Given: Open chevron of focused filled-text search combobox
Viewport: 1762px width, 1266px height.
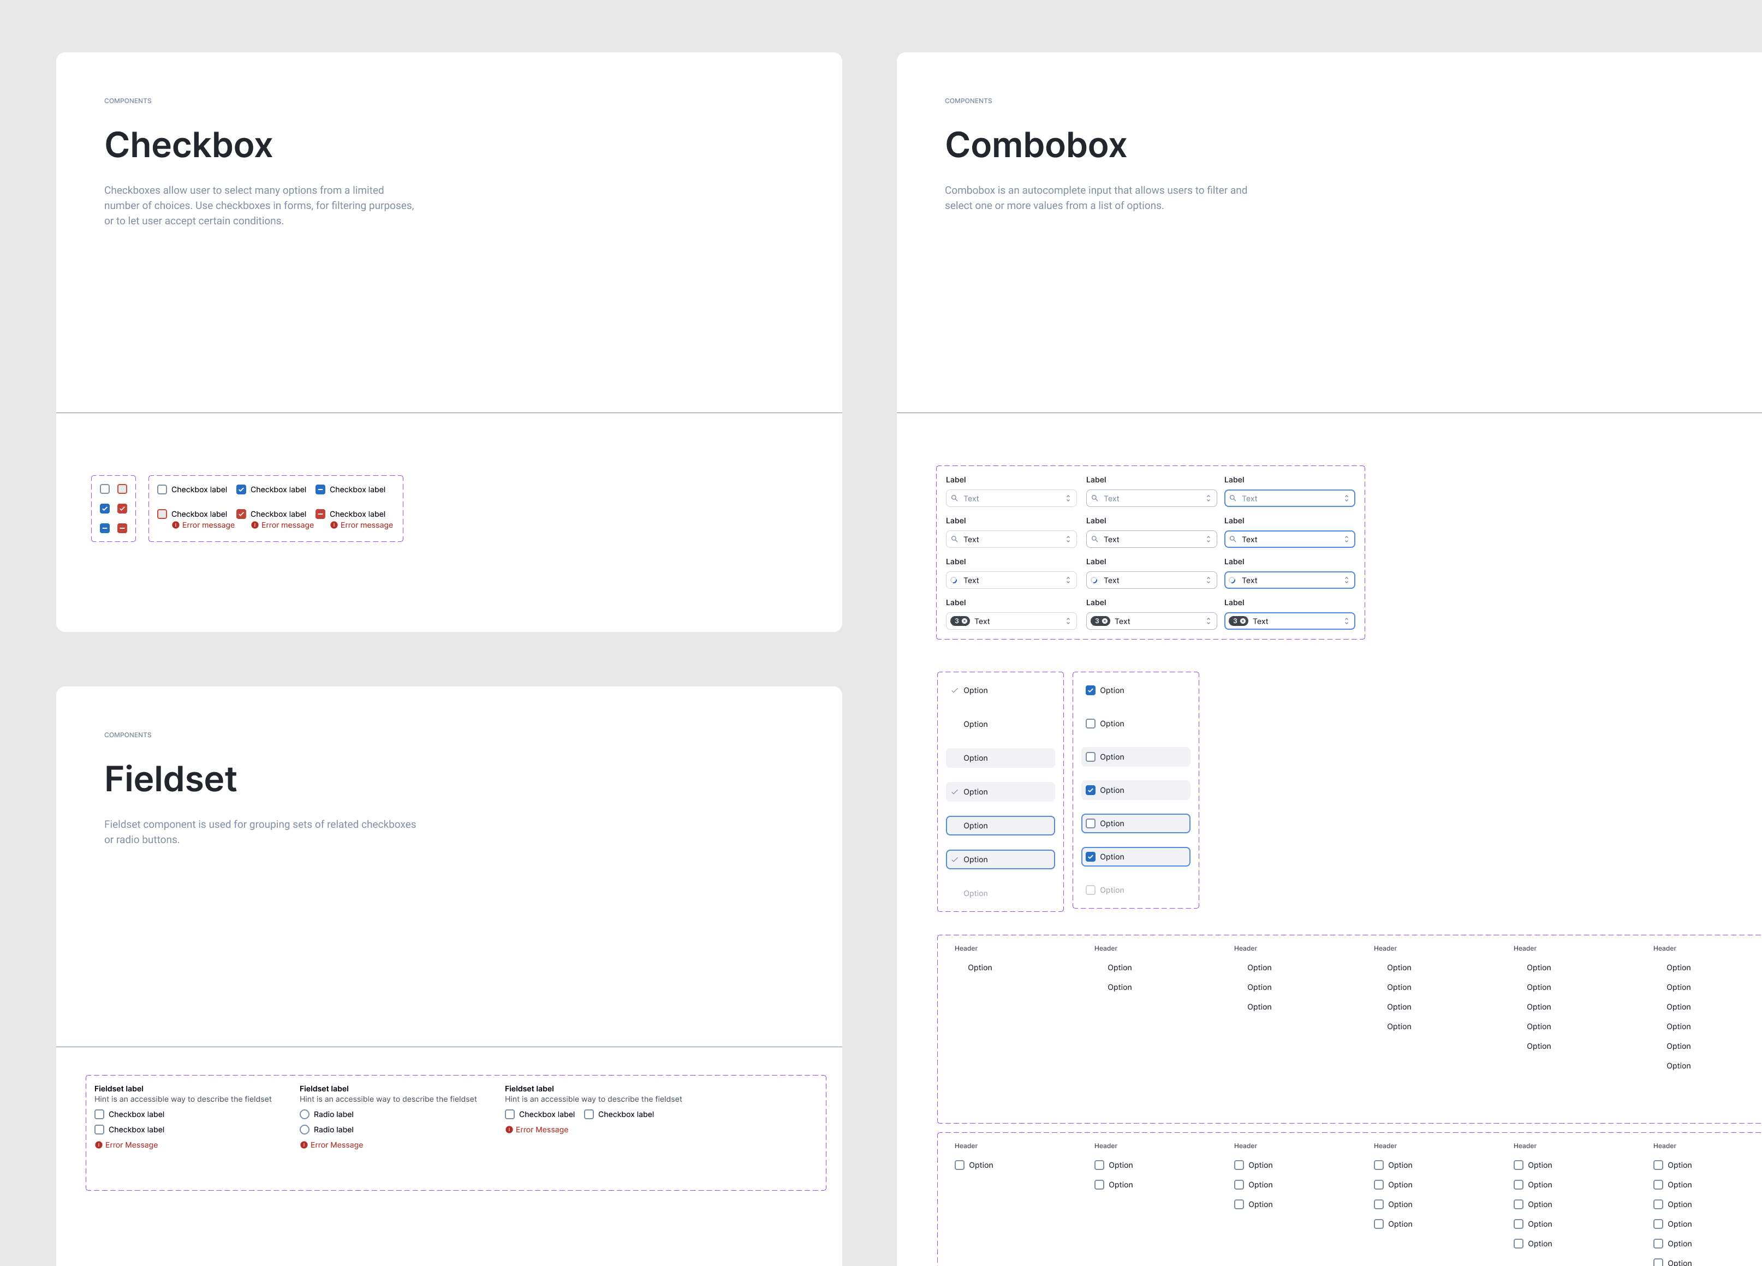Looking at the screenshot, I should pyautogui.click(x=1347, y=539).
